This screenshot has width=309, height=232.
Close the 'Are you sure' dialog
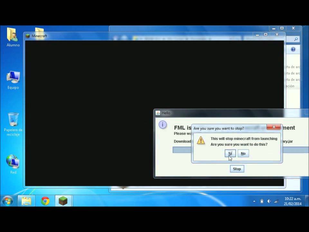coord(274,127)
